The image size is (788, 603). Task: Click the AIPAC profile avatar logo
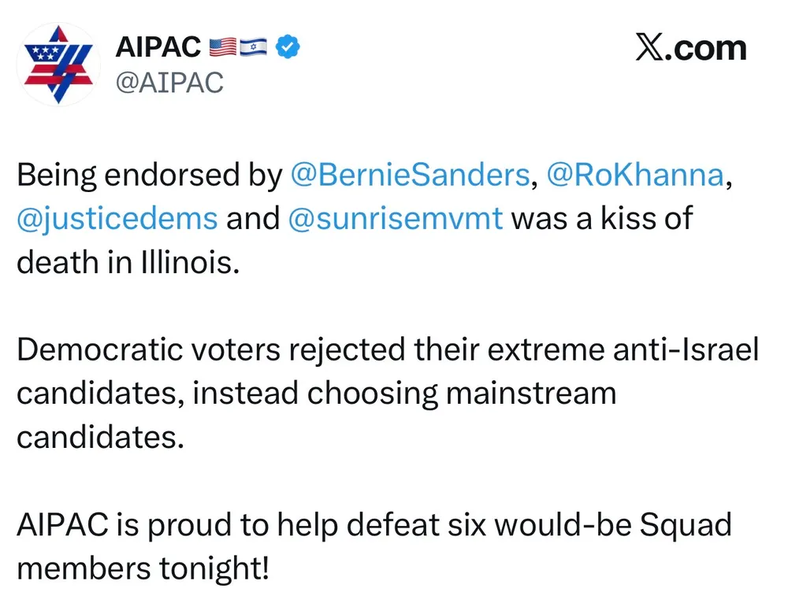coord(60,65)
